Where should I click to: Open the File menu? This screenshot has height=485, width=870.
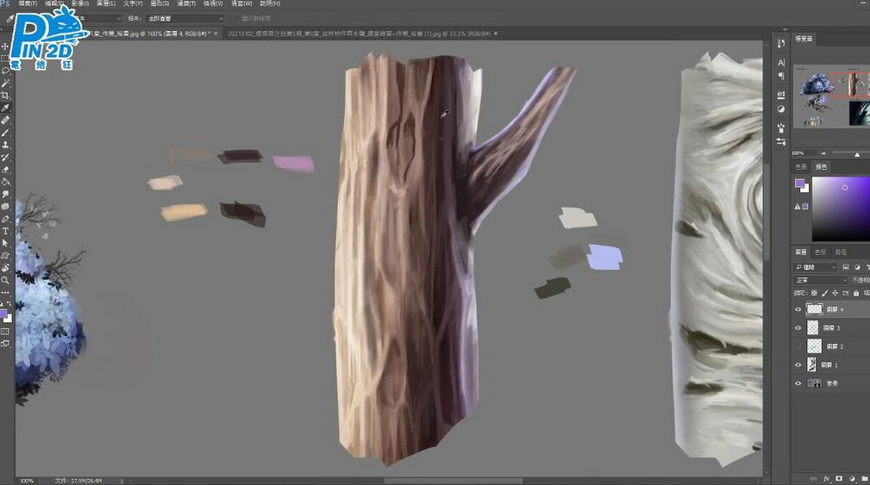coord(28,3)
